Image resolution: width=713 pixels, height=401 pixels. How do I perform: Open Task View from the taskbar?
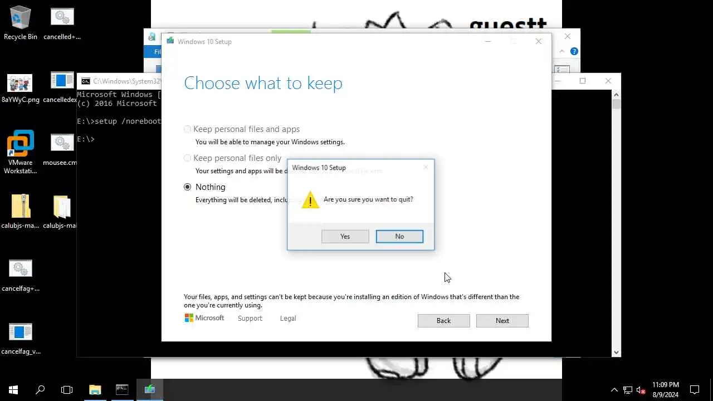point(67,390)
